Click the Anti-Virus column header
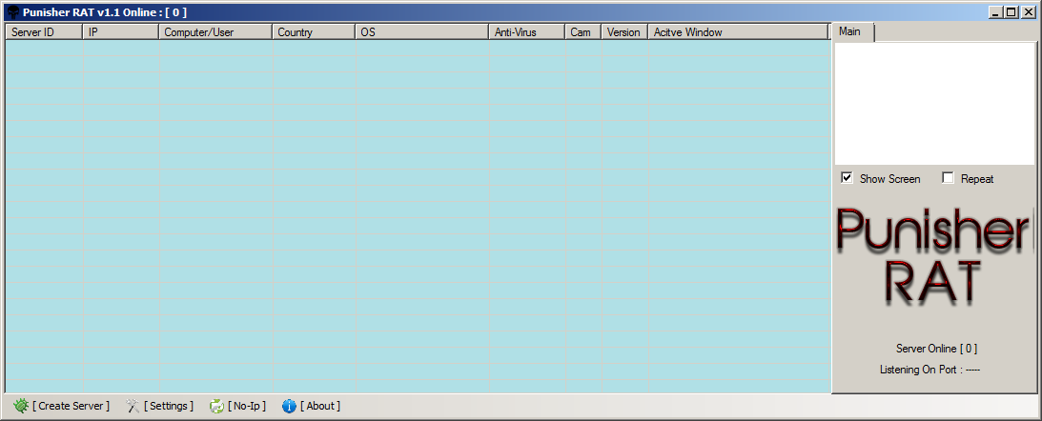The width and height of the screenshot is (1042, 421). (x=526, y=32)
